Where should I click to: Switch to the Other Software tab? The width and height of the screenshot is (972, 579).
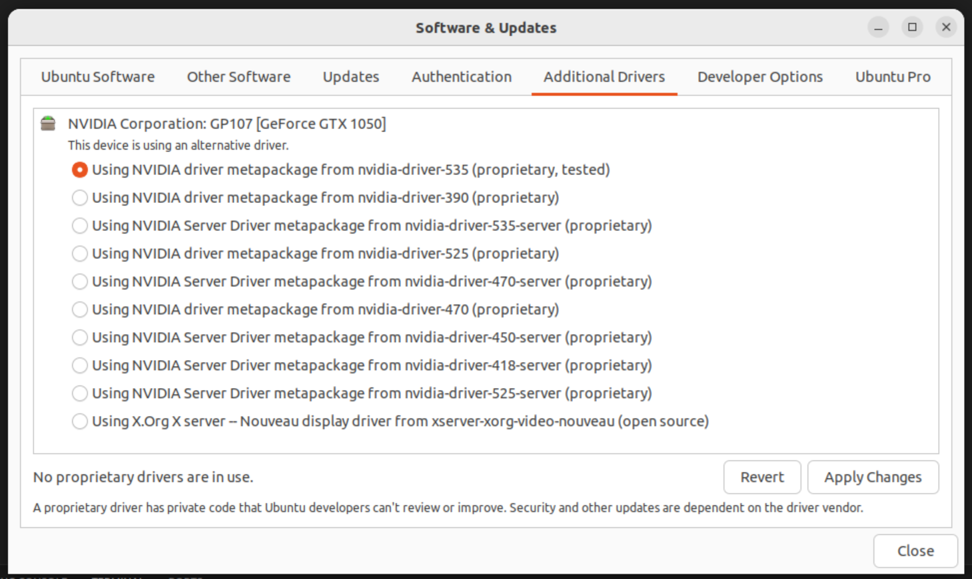click(239, 77)
